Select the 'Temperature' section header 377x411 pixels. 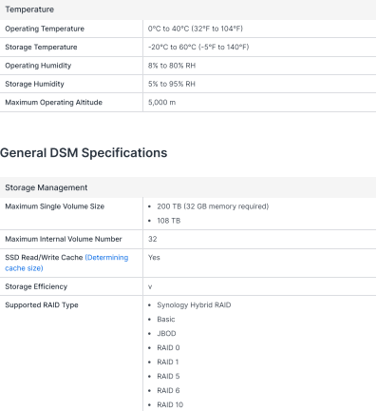pos(29,10)
